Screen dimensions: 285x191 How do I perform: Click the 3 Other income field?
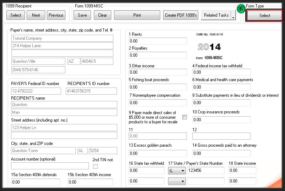(x=157, y=72)
